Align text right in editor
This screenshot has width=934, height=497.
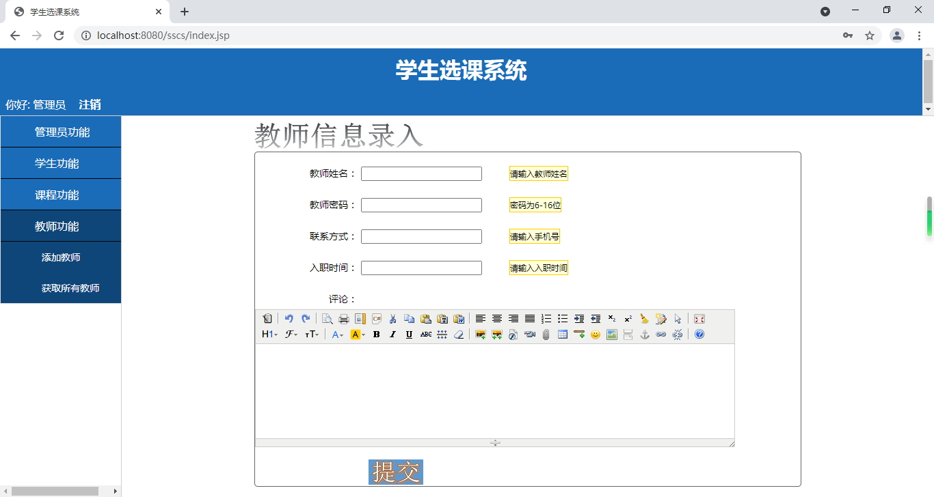(x=513, y=319)
